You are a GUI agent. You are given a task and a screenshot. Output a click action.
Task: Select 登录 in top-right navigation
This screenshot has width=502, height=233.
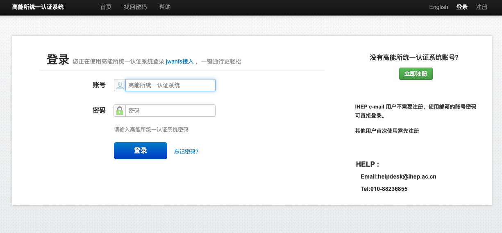[x=462, y=7]
